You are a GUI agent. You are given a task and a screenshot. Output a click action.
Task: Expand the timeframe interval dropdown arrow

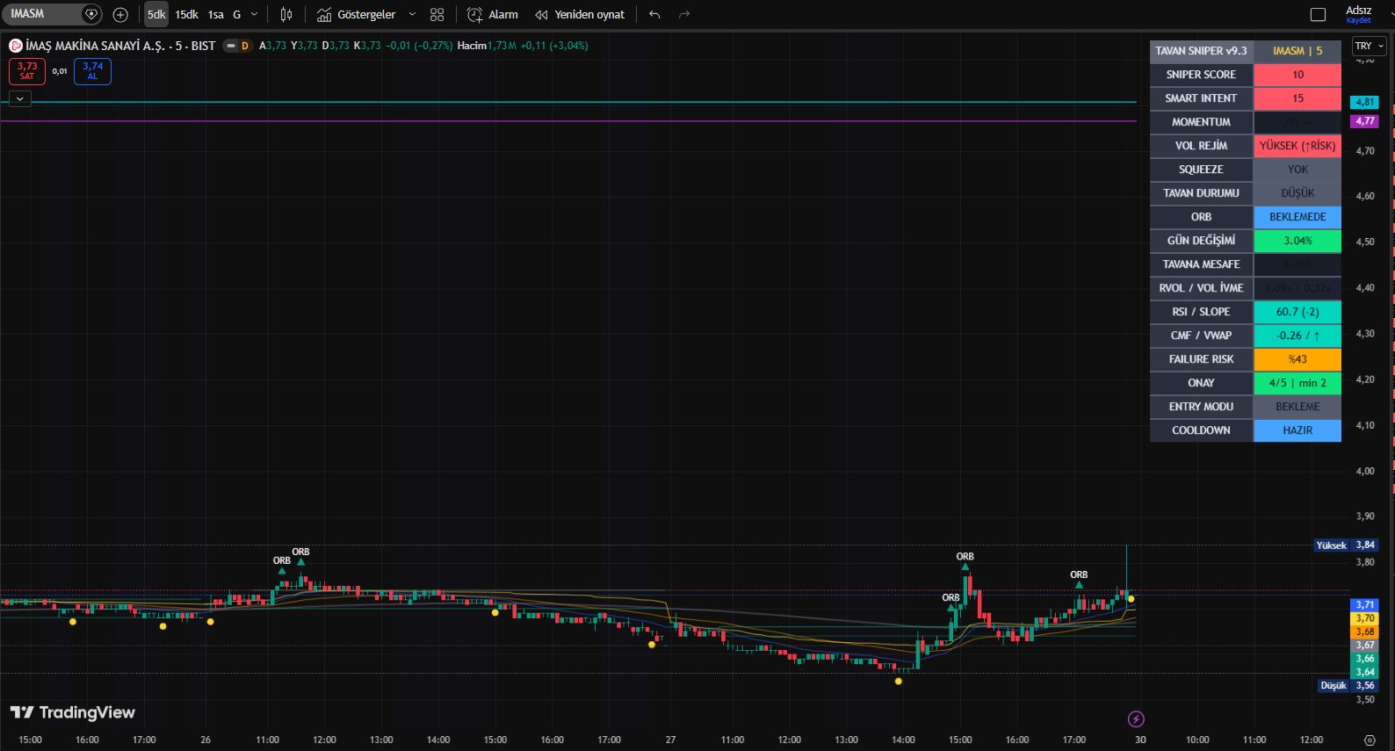point(255,15)
